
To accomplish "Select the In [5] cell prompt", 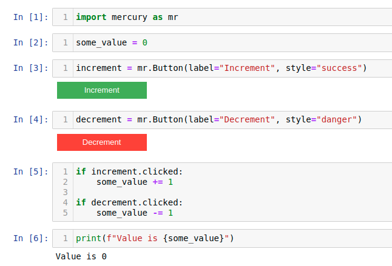I will (x=31, y=171).
